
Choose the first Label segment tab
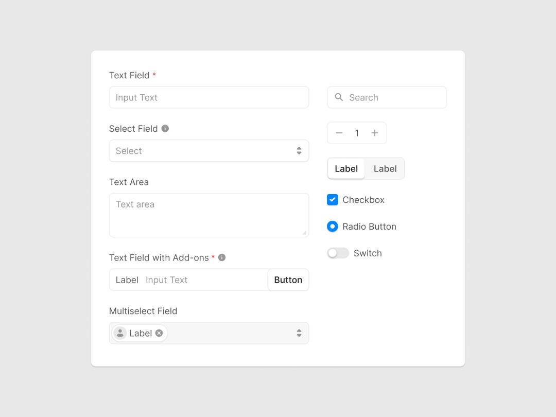tap(346, 169)
